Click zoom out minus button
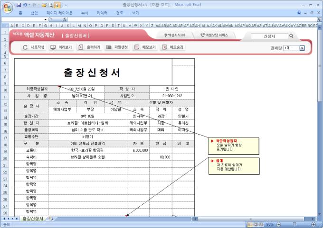 [x=278, y=224]
